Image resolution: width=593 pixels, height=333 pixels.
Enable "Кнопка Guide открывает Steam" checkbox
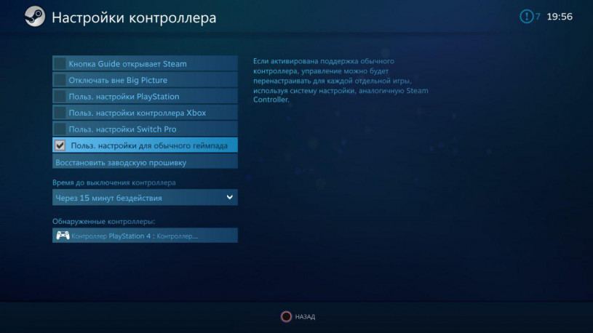(x=60, y=64)
